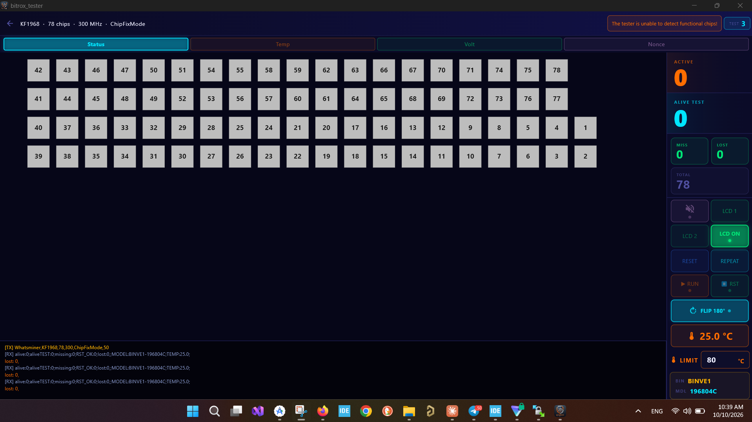Start the test with RUN
Screen dimensions: 752x422
click(690, 286)
